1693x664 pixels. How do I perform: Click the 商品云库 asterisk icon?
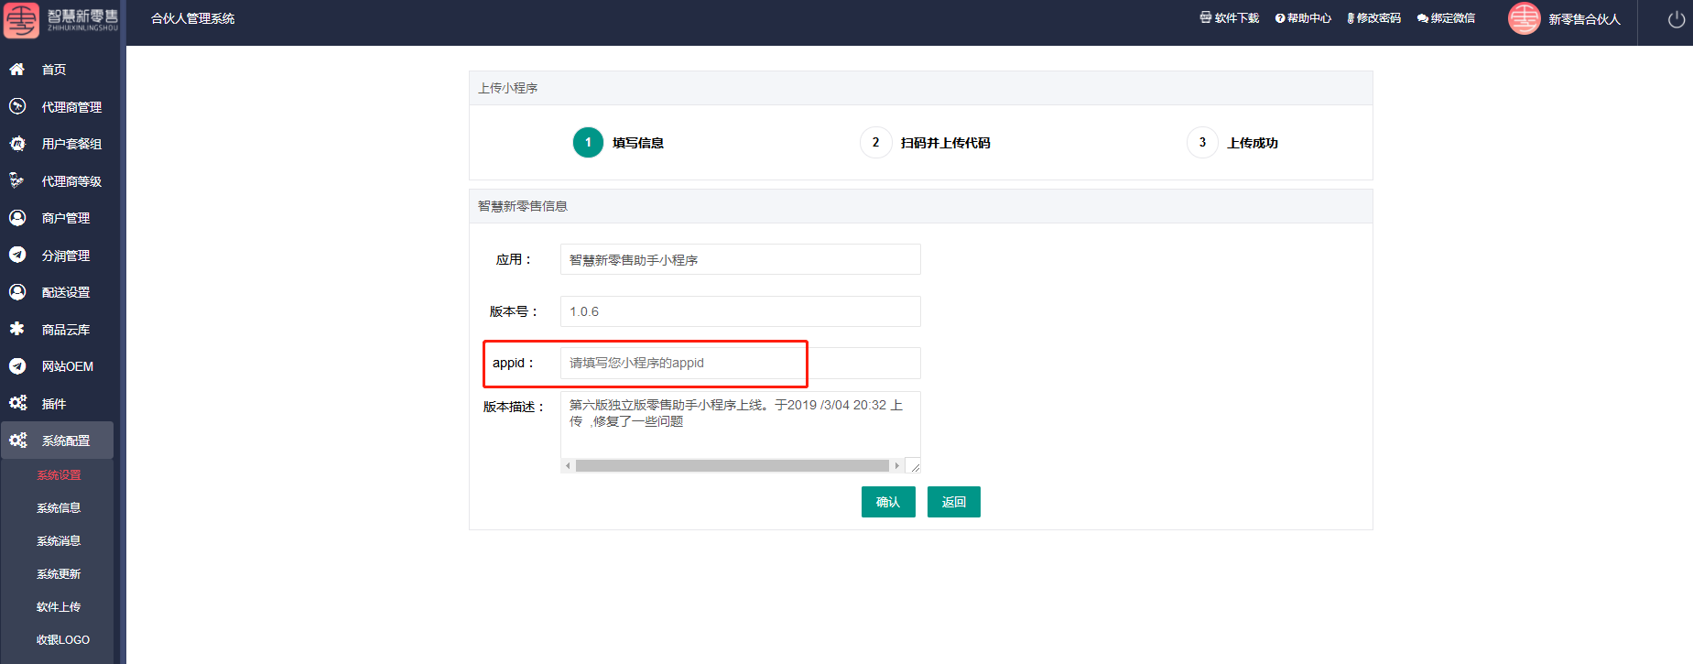16,328
